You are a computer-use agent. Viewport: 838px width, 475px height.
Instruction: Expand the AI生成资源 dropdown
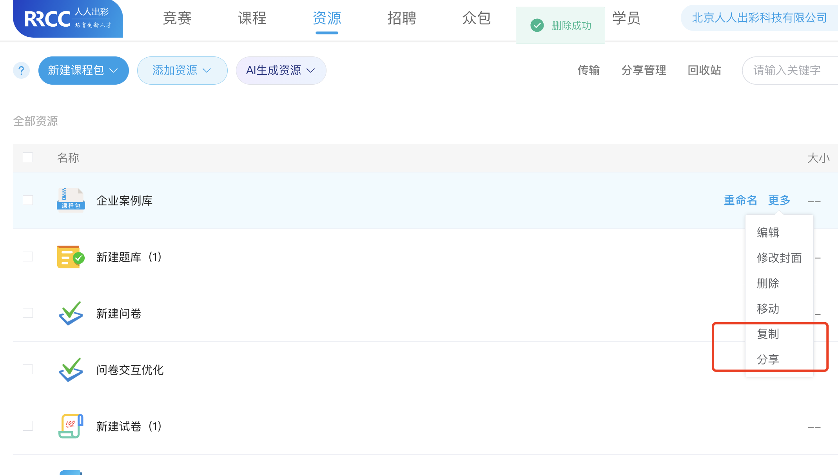[x=281, y=71]
